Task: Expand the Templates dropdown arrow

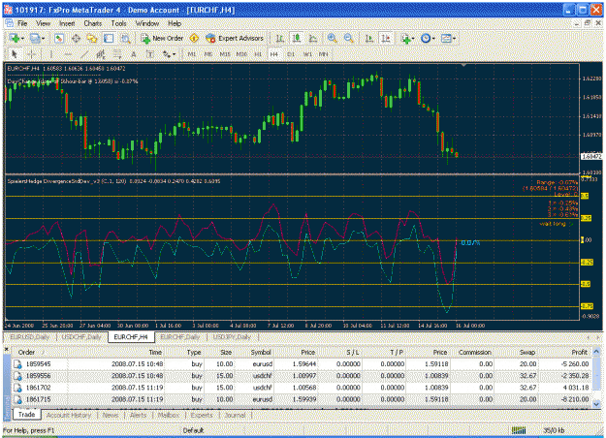Action: tap(454, 39)
